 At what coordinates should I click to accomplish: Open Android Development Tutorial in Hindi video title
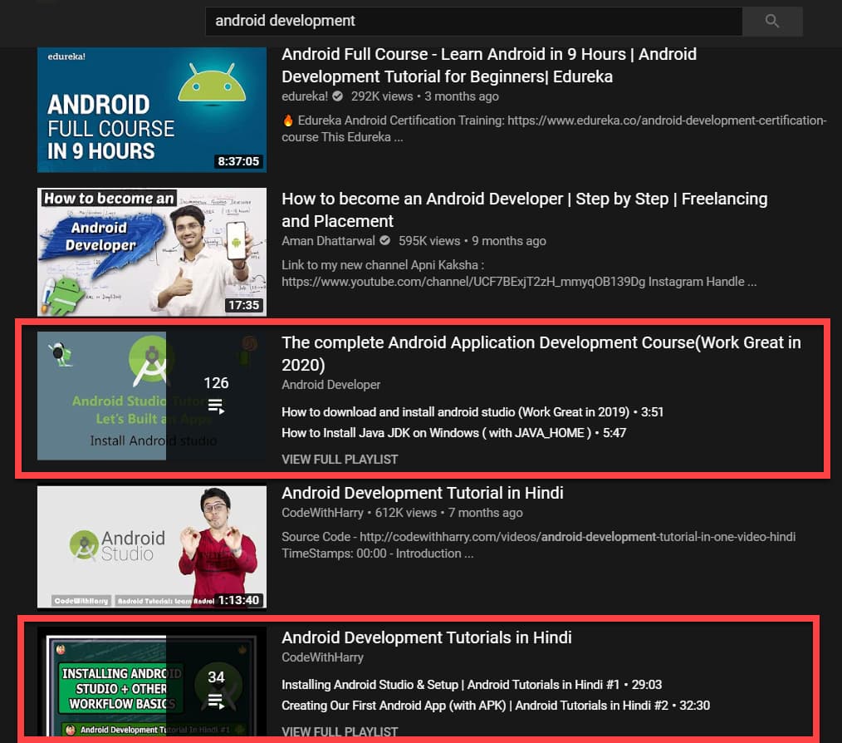(423, 493)
